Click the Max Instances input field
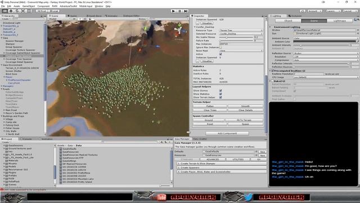The image size is (360, 203). [241, 44]
